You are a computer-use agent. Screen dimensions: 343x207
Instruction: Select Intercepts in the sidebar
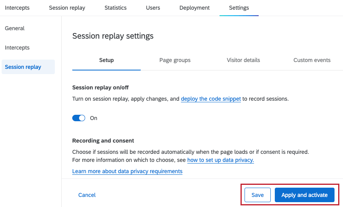pos(17,48)
